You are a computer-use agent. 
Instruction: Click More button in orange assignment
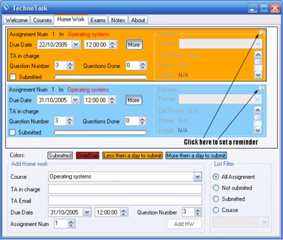(134, 45)
